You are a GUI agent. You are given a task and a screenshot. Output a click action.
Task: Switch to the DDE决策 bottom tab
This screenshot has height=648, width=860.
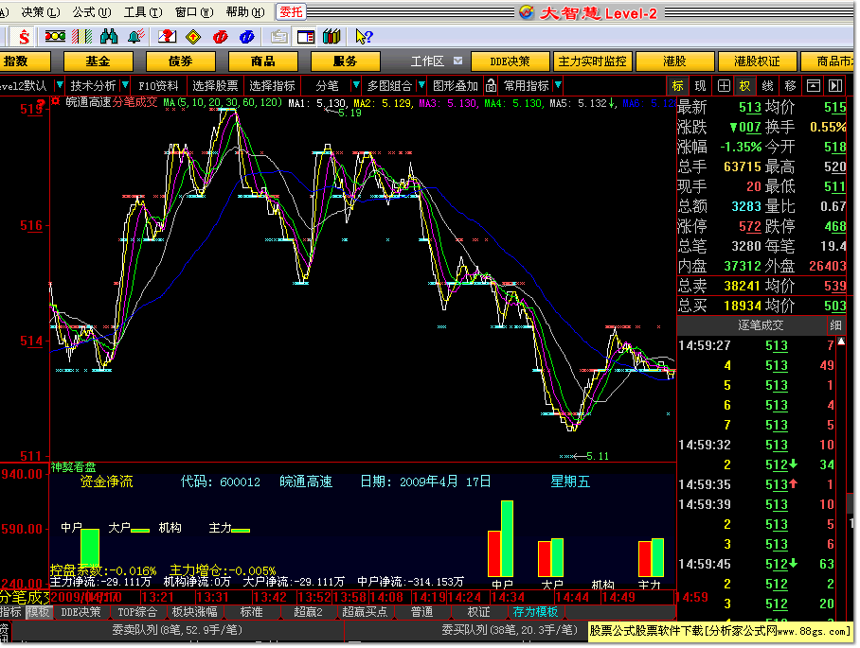[x=81, y=612]
